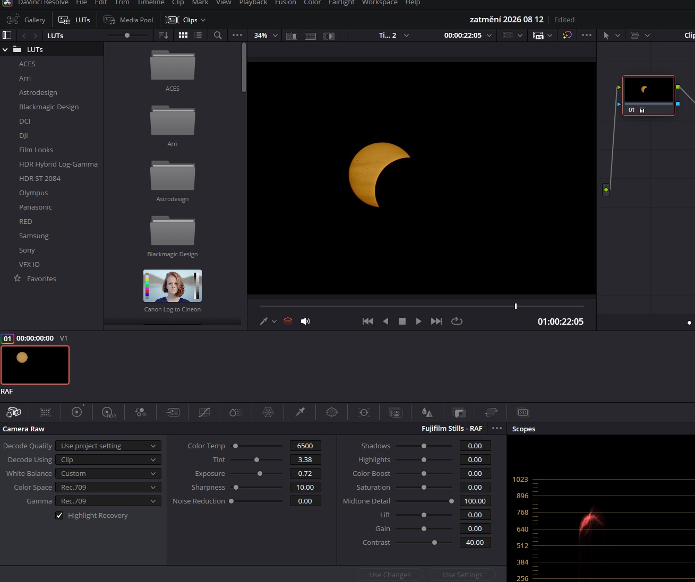Play the clip forward

[x=418, y=321]
